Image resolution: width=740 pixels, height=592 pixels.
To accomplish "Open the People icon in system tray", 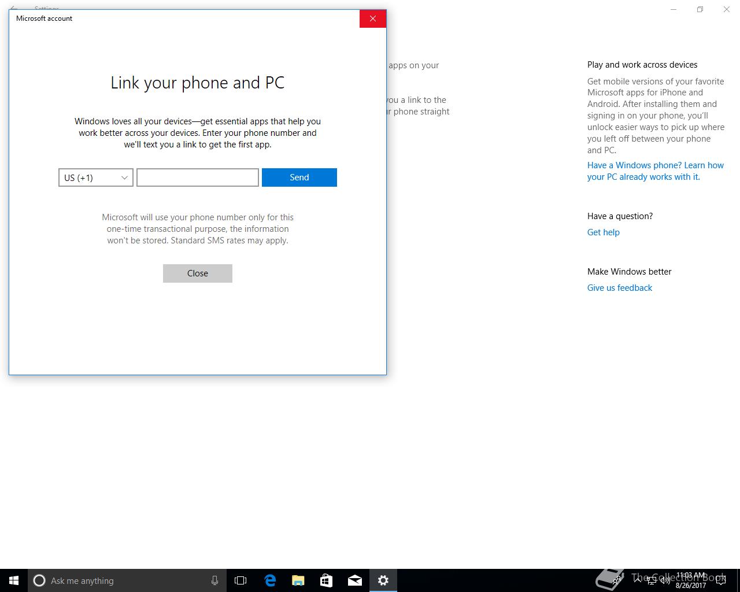I will tap(617, 580).
